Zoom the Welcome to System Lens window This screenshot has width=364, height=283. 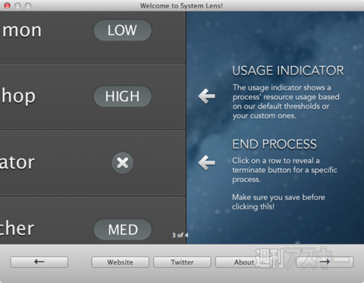coord(28,5)
